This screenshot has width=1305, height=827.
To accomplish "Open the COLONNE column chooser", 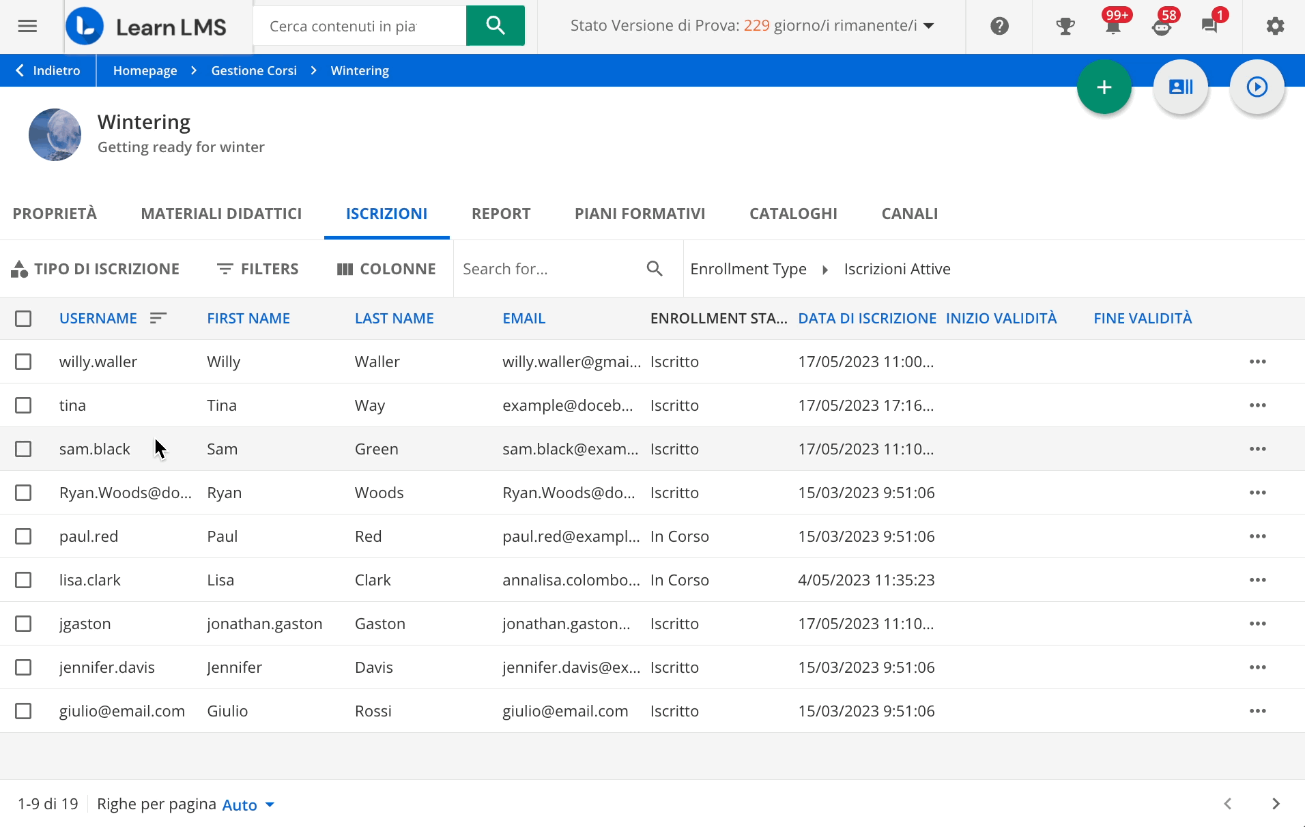I will tap(386, 269).
